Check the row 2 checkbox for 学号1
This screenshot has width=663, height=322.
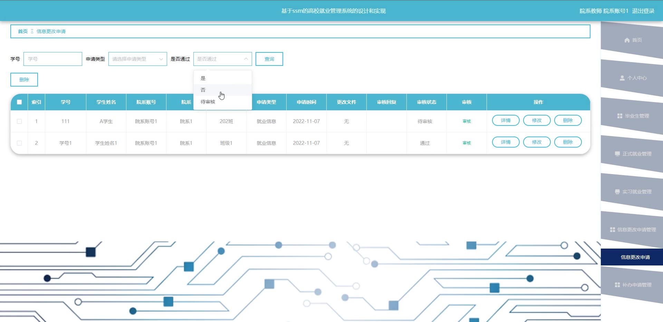coord(19,143)
